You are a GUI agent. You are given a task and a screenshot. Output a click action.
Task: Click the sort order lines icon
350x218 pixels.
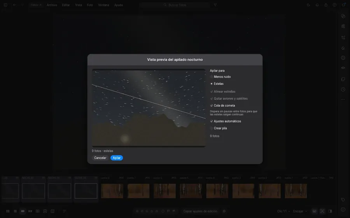pyautogui.click(x=64, y=211)
